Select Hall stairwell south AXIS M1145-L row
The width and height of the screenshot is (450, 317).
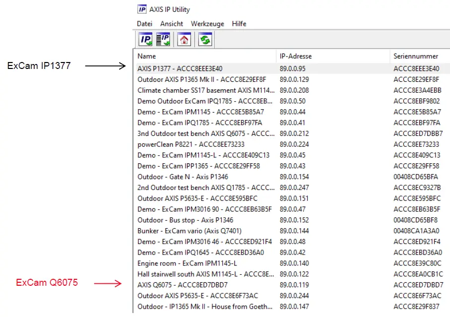point(292,274)
